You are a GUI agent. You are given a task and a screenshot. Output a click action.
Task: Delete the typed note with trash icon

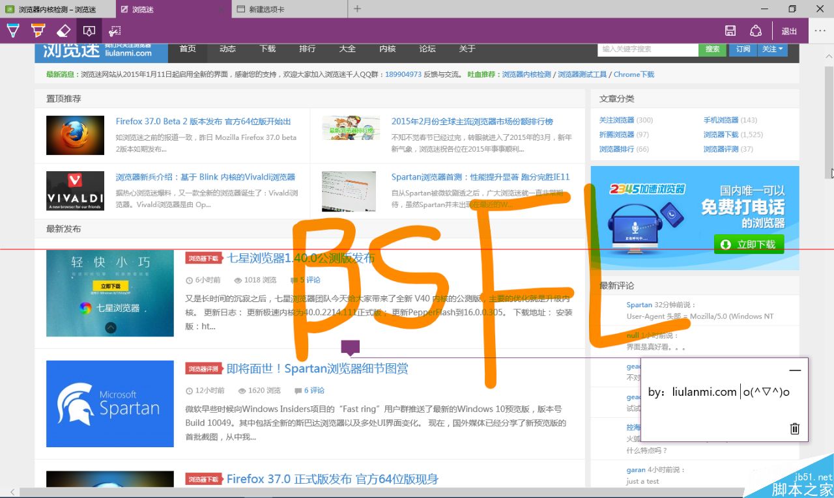(794, 428)
